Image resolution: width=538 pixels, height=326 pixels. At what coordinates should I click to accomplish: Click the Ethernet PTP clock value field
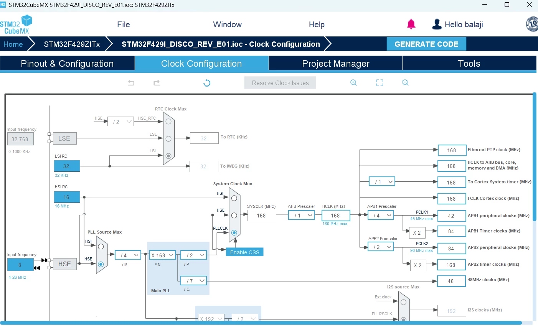pyautogui.click(x=451, y=150)
